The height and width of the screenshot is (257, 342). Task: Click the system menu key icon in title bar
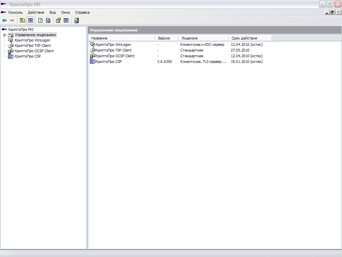pyautogui.click(x=3, y=4)
